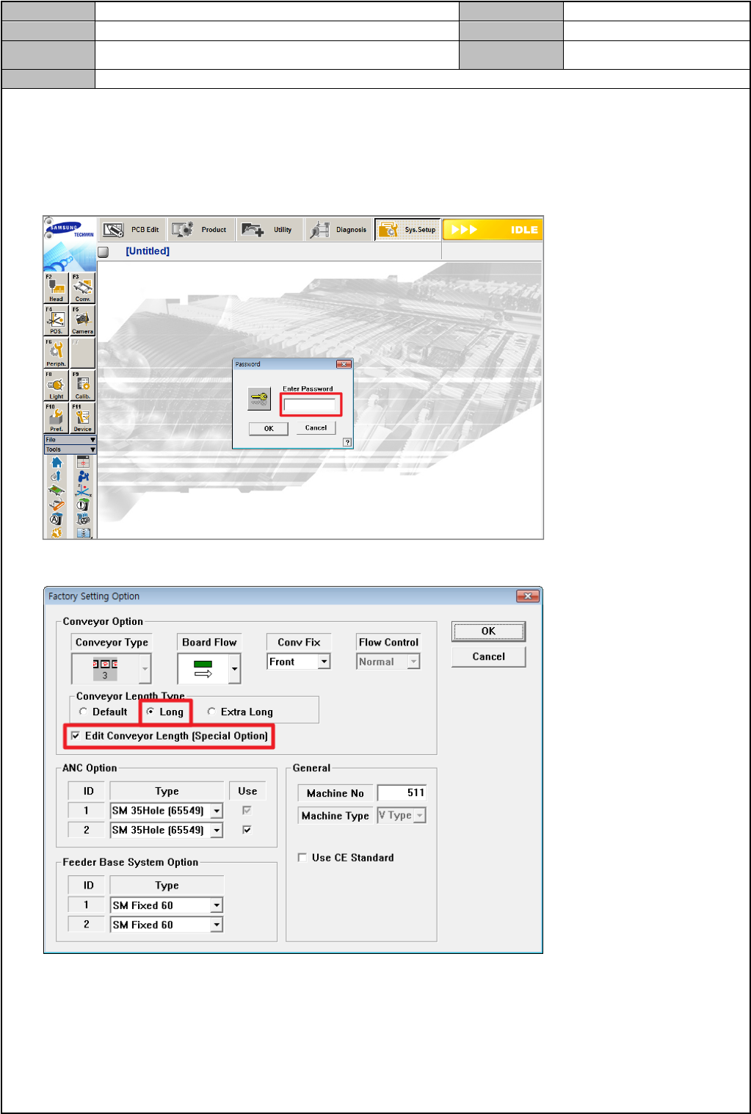
Task: Open the F9 Calib. setup button
Action: click(83, 385)
